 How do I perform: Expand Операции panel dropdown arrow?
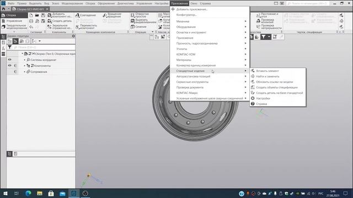click(x=152, y=32)
